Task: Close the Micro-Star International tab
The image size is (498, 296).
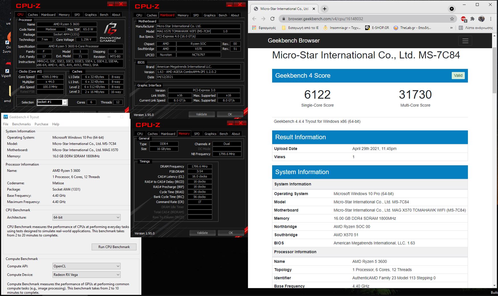Action: point(314,9)
